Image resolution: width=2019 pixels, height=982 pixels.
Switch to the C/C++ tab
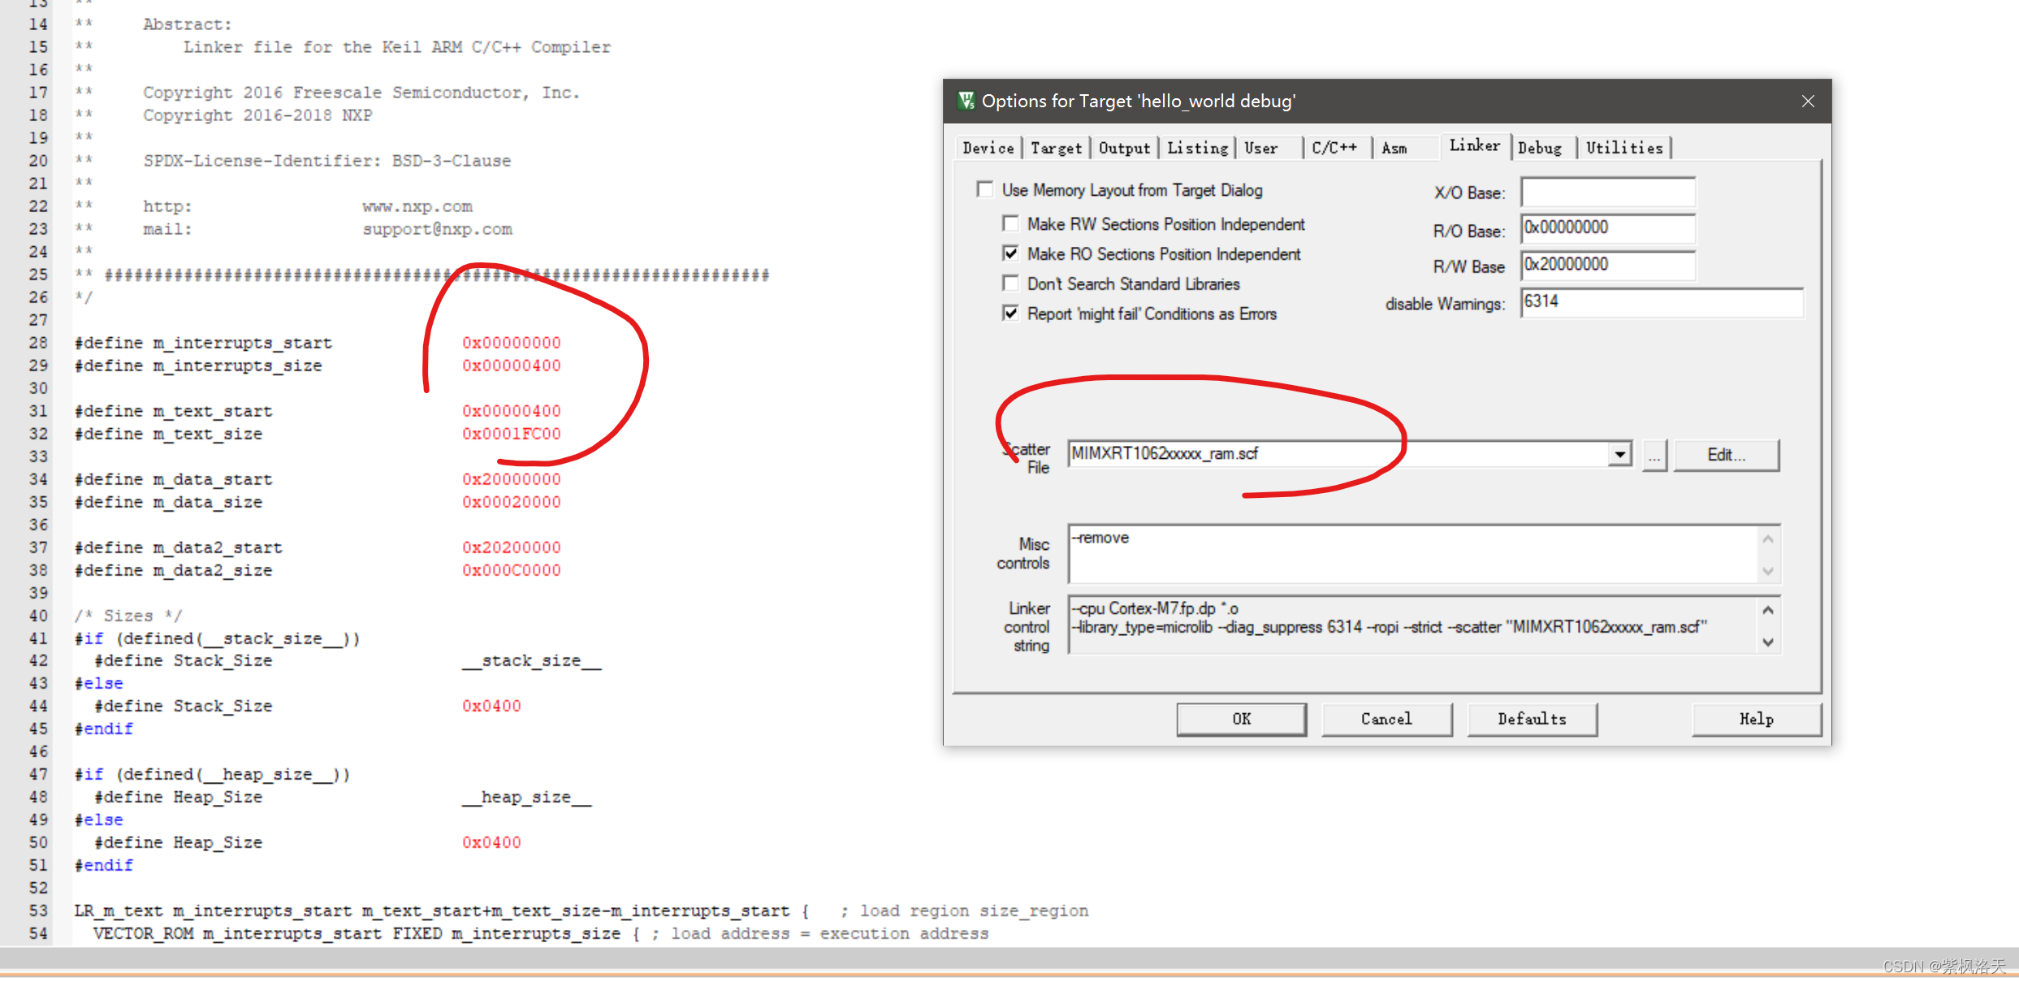click(1334, 148)
